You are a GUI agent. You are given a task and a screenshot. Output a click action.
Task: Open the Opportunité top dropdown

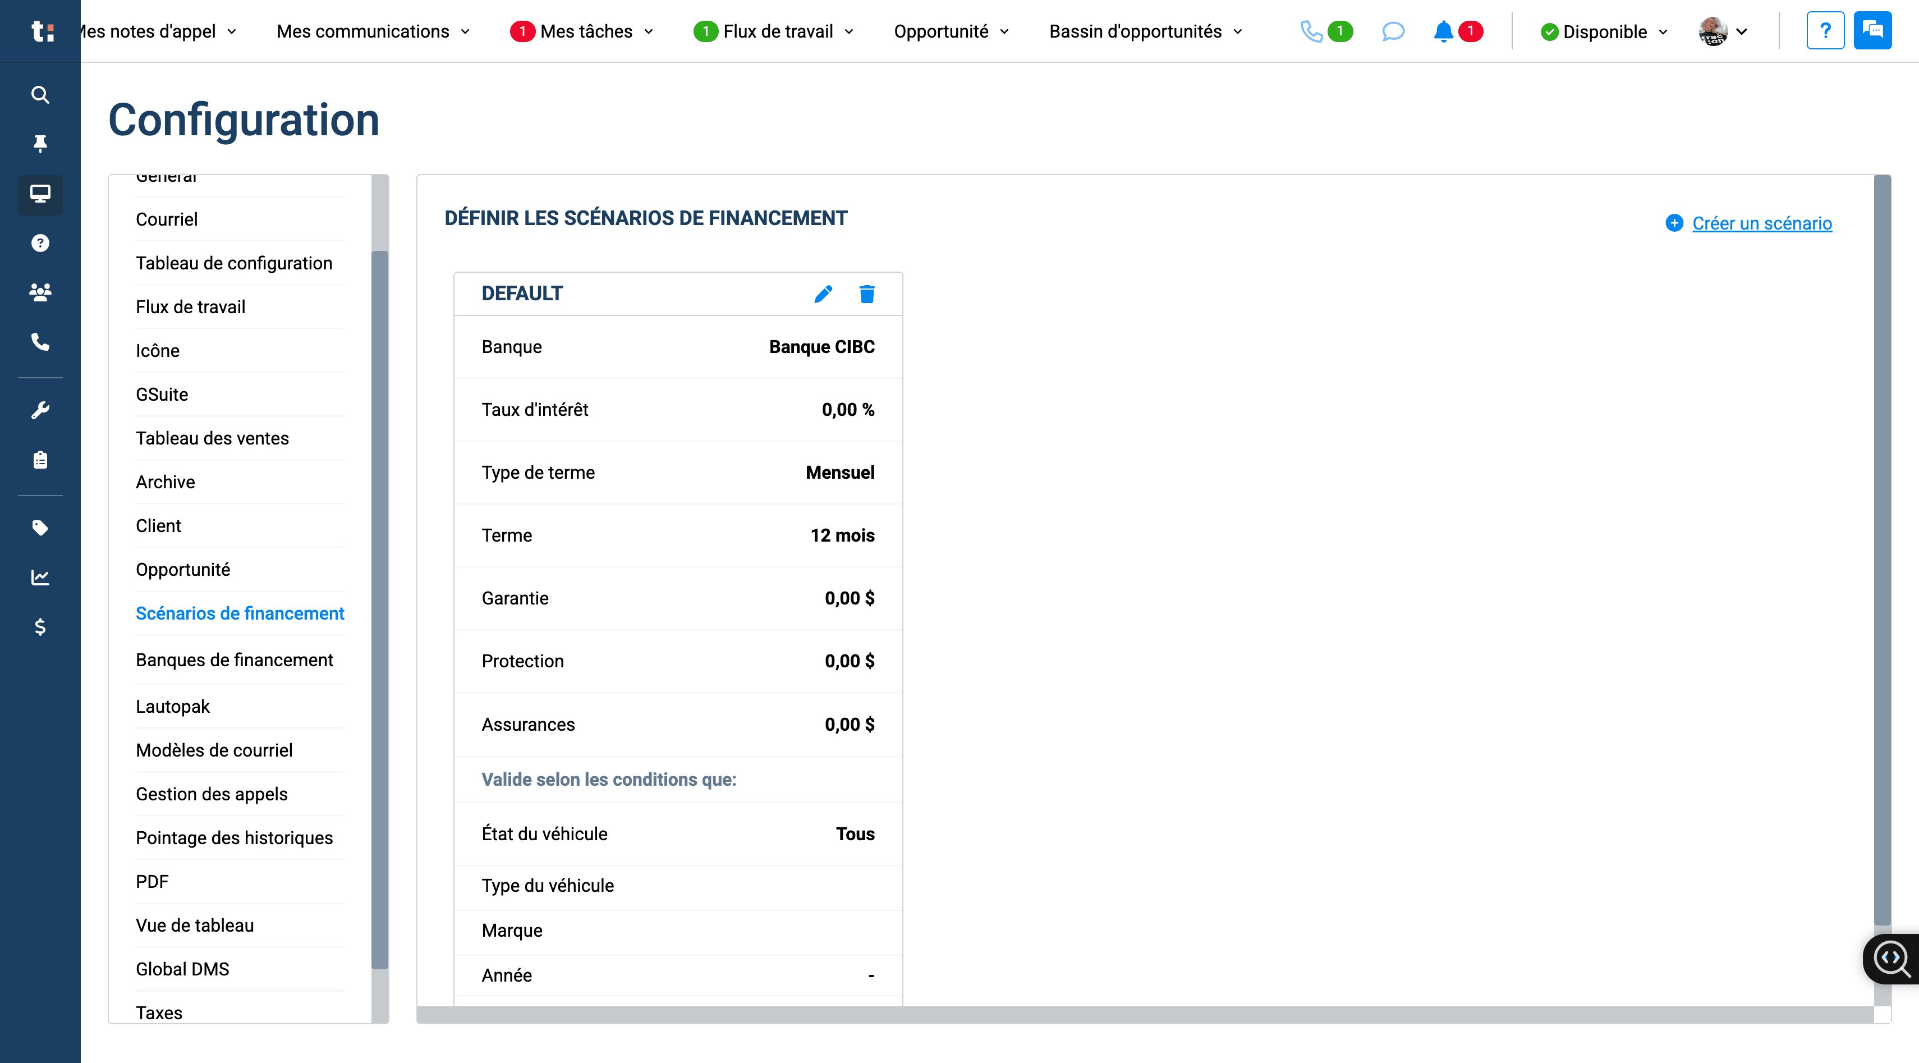(x=951, y=31)
